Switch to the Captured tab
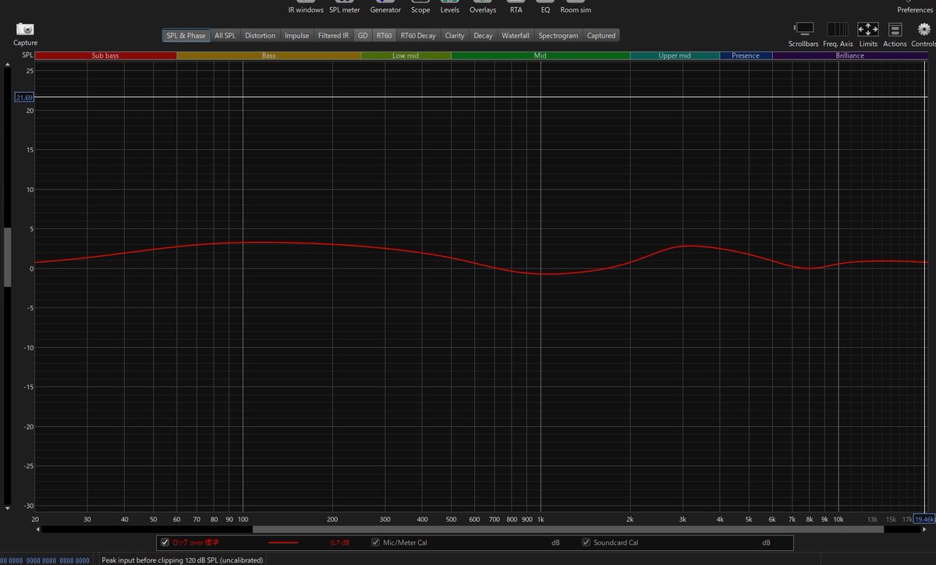The width and height of the screenshot is (936, 565). (x=601, y=35)
